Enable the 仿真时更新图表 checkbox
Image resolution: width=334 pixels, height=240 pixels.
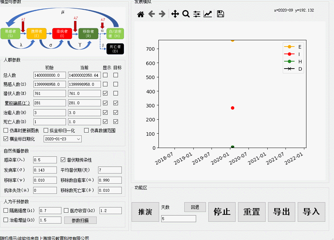(x=6, y=130)
